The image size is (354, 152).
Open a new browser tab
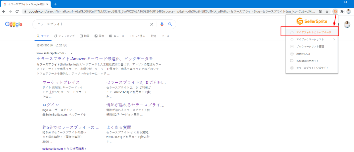pyautogui.click(x=55, y=4)
